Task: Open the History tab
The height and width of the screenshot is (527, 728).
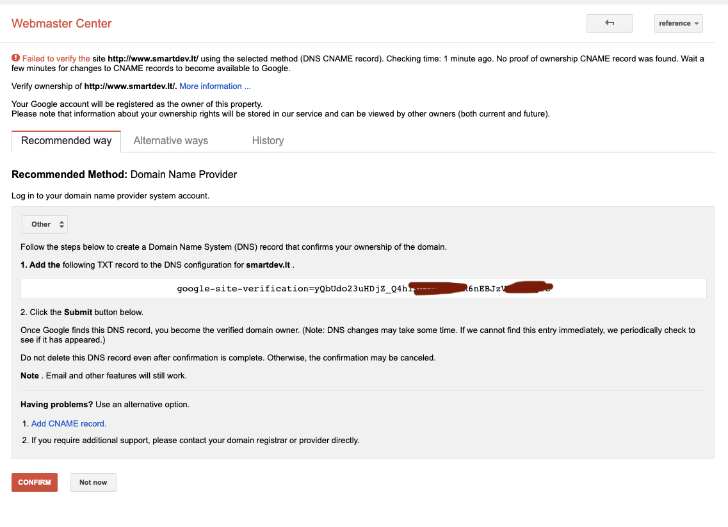Action: (x=268, y=141)
